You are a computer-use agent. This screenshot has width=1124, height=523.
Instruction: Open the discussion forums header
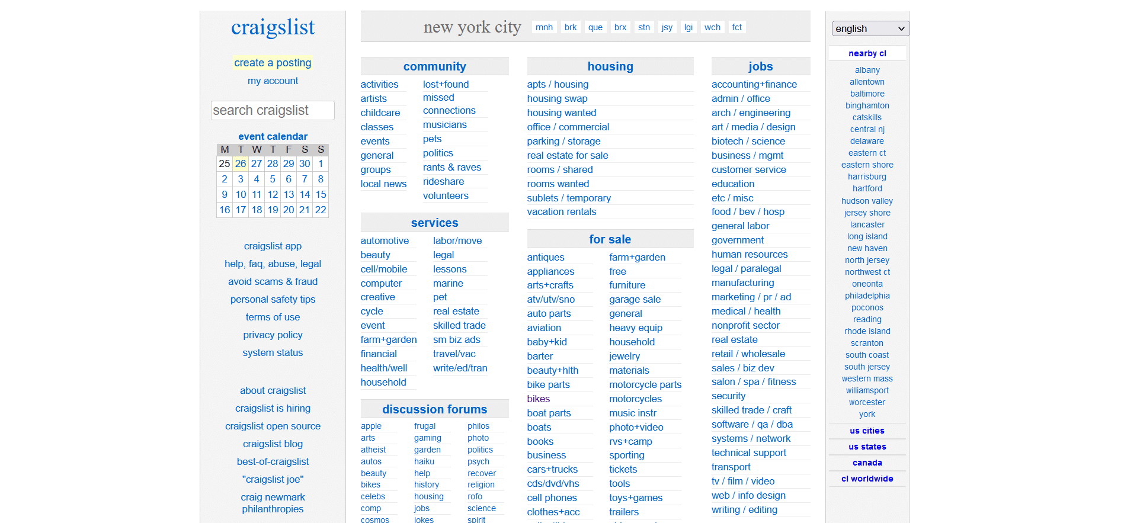tap(434, 409)
